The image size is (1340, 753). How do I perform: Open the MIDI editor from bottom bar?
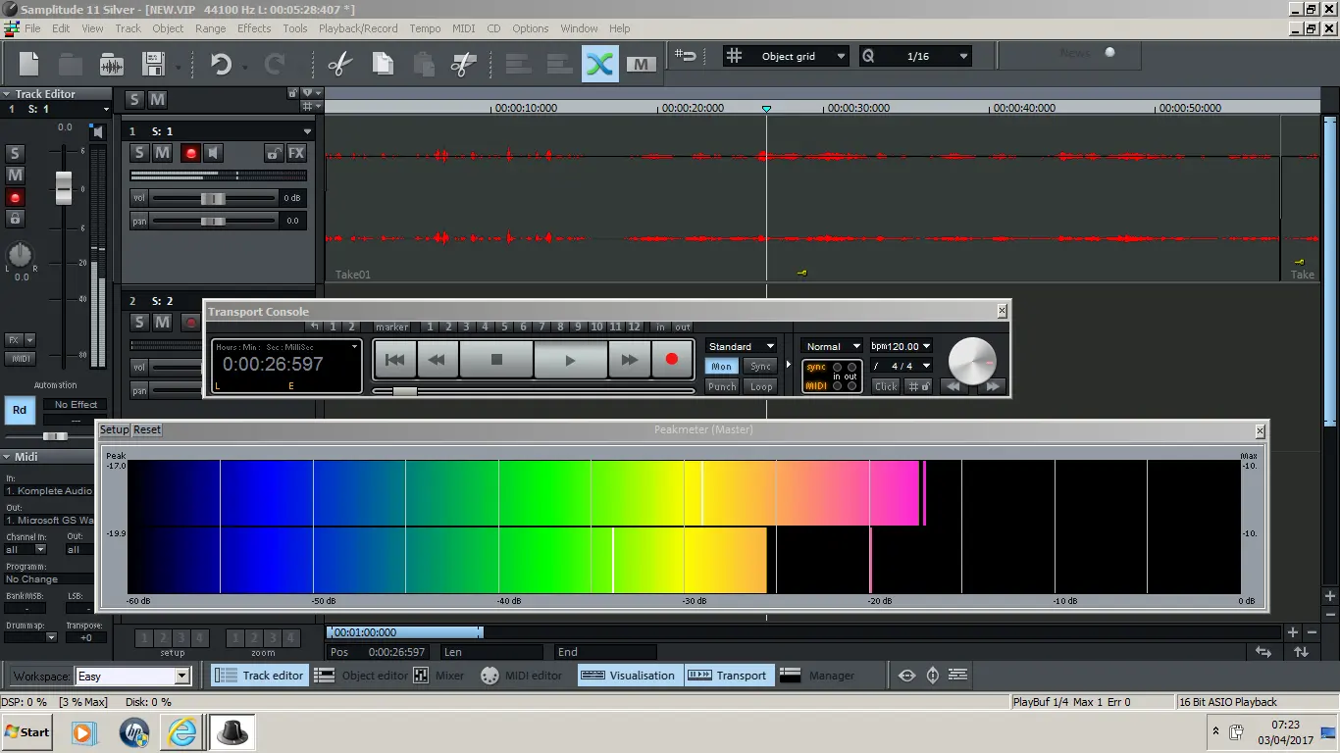tap(522, 676)
